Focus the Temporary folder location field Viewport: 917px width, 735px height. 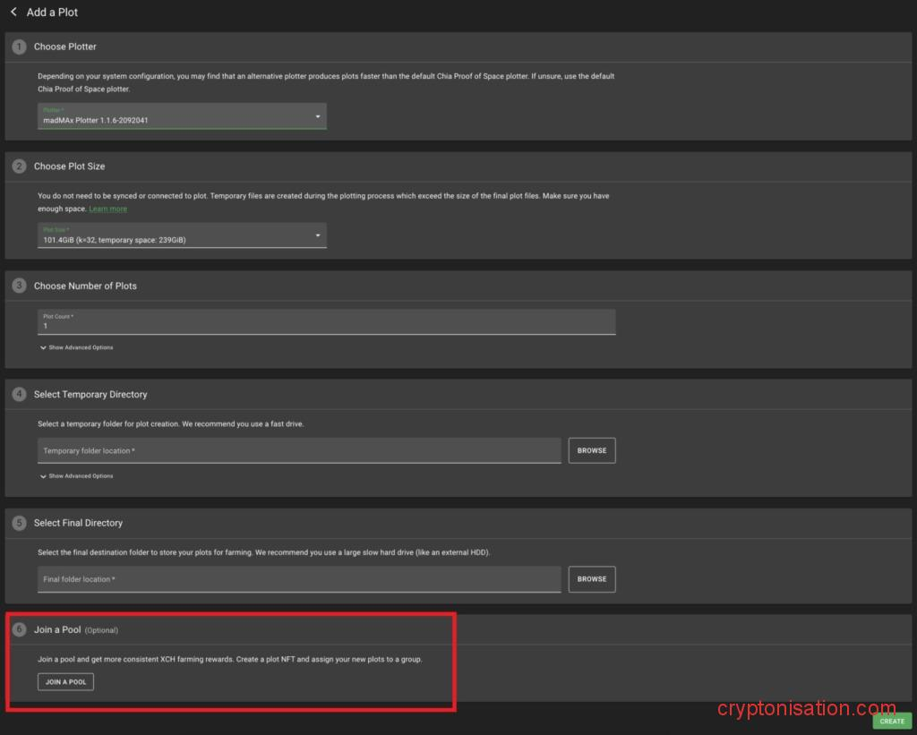(x=299, y=451)
